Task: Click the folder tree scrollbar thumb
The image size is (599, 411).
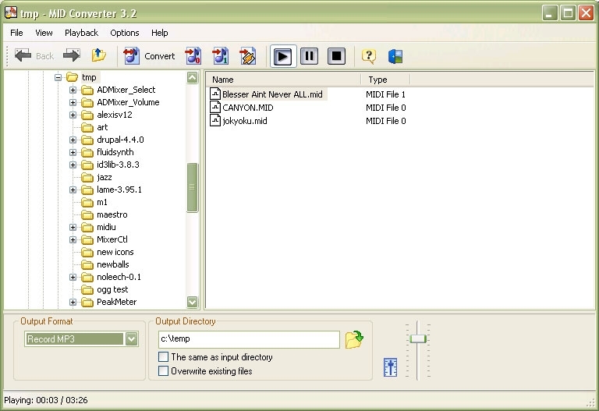Action: 192,187
